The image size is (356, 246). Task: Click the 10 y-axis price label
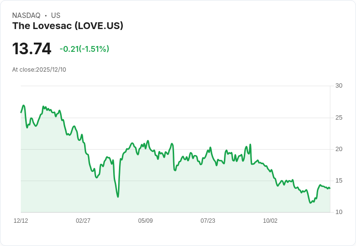click(339, 212)
